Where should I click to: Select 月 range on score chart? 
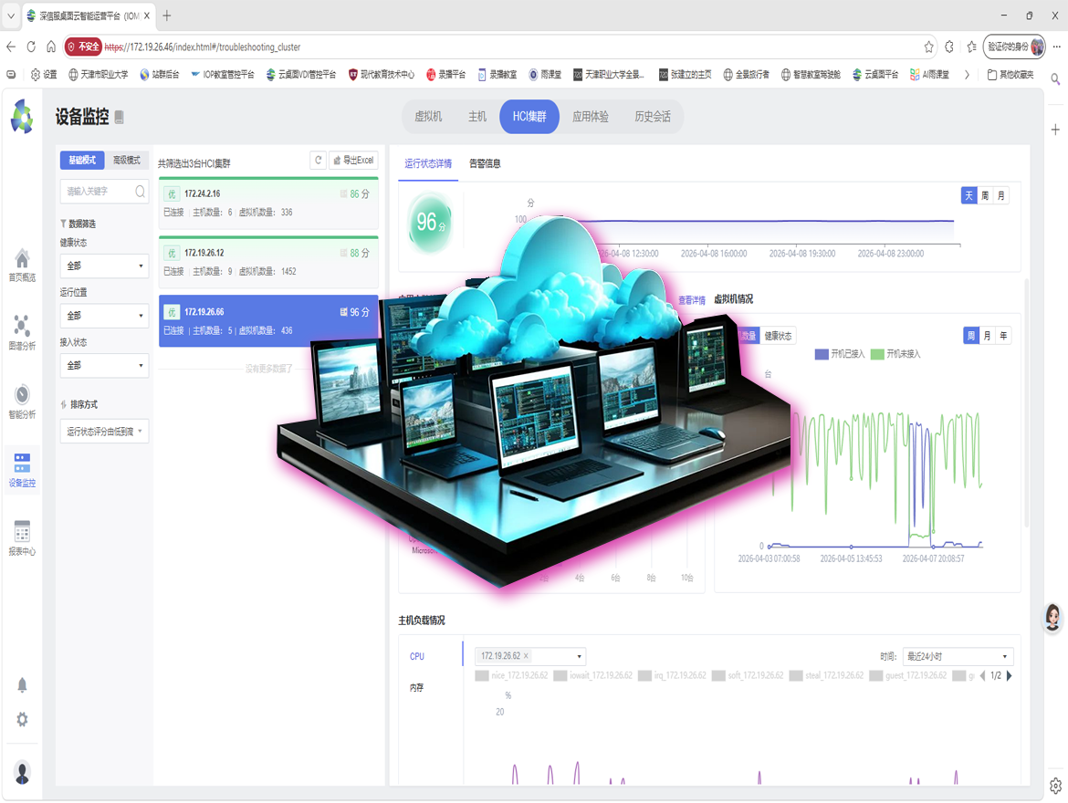click(1001, 196)
